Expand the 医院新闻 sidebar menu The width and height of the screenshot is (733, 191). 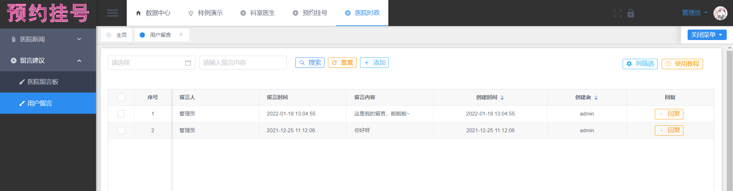tap(48, 39)
